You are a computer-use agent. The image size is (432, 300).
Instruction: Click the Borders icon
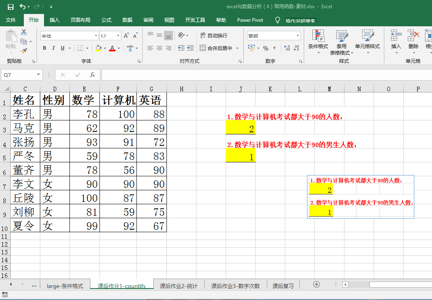pyautogui.click(x=80, y=48)
